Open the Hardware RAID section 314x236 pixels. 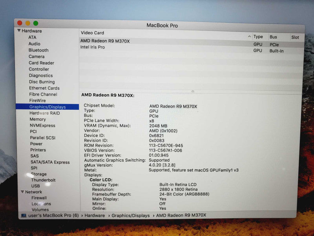(45, 113)
